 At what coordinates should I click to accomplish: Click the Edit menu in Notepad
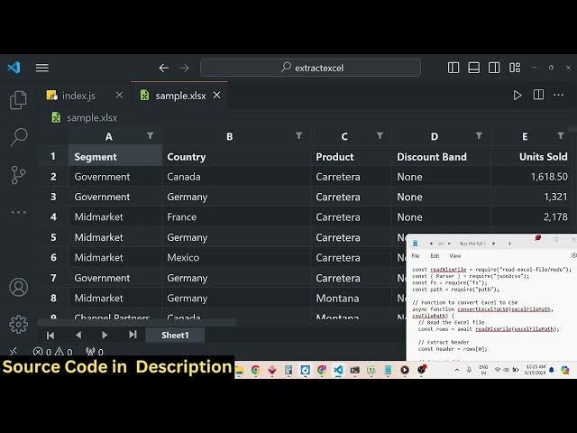(x=435, y=256)
